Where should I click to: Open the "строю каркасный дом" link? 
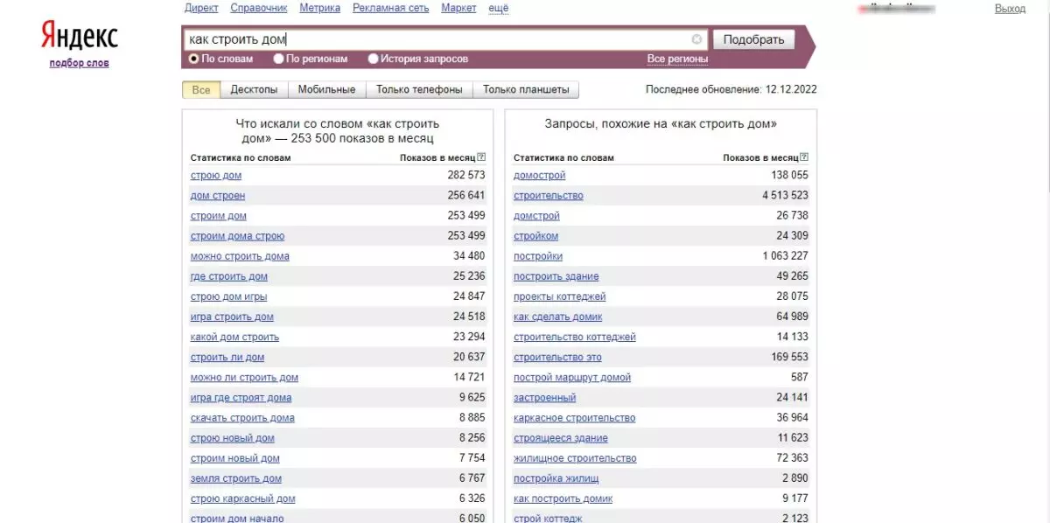click(242, 499)
